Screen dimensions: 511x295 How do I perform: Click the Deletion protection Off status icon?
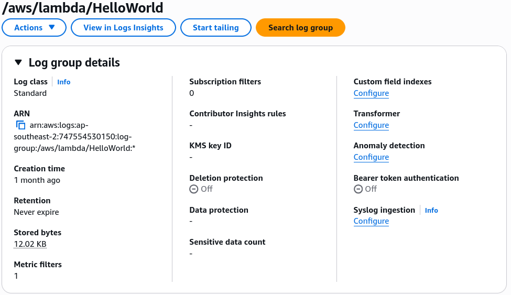(193, 189)
